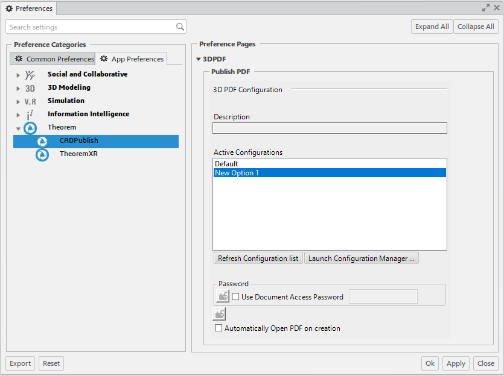Click the lock icon inside Password group
The height and width of the screenshot is (376, 504).
pos(223,296)
